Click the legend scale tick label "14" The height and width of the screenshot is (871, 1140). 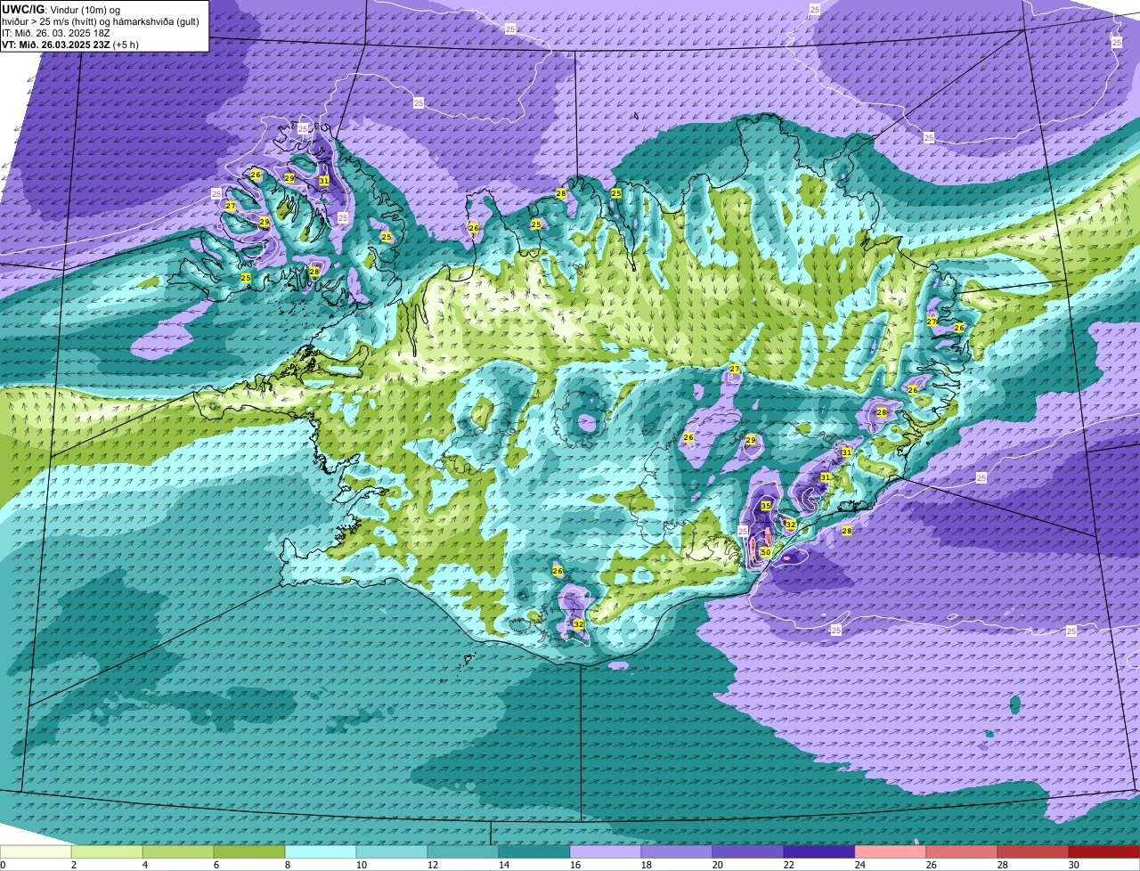coord(504,865)
